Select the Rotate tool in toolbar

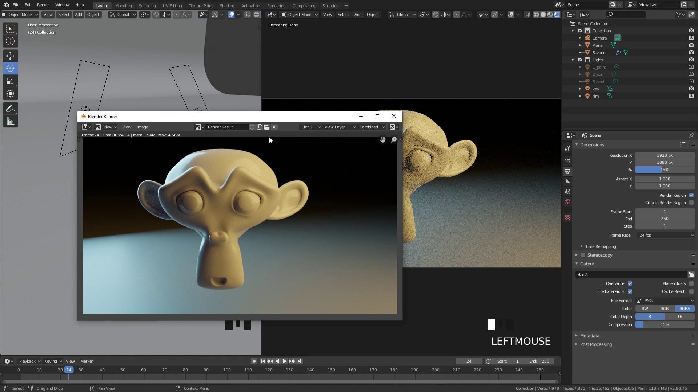click(11, 68)
